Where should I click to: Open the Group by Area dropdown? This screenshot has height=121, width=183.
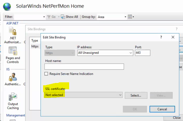pos(112,17)
